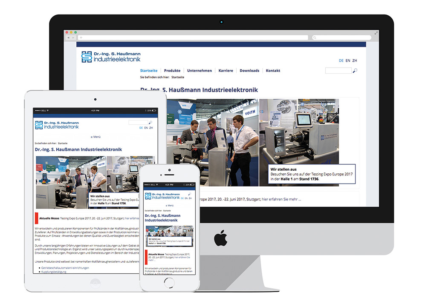
Task: Open the Menü toggle on the phone site
Action: 170,205
